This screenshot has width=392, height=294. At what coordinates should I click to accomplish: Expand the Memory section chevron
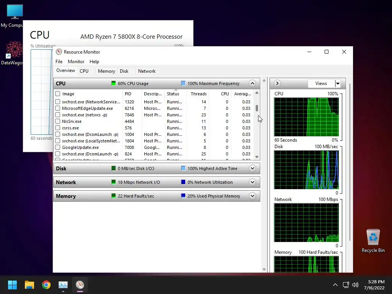(253, 196)
